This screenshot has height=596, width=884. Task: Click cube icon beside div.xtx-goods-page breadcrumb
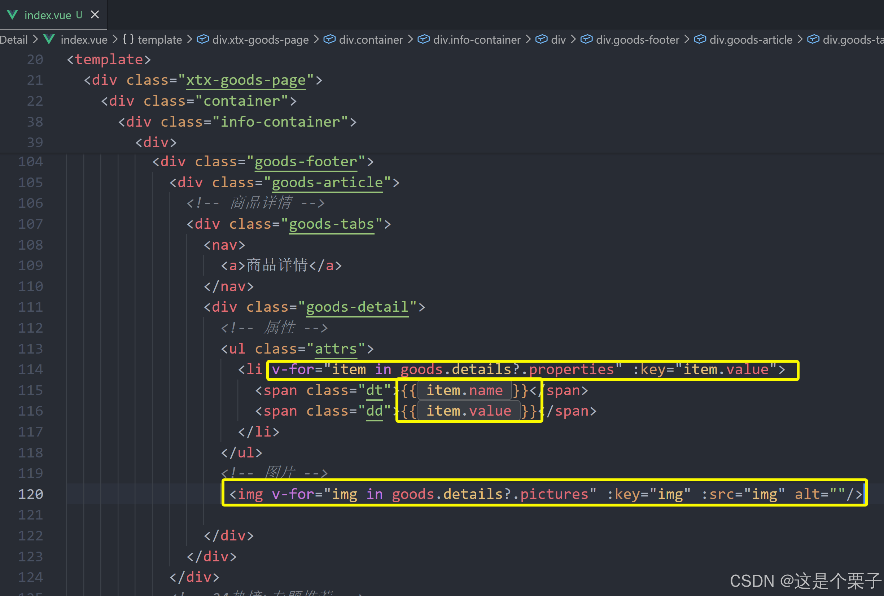tap(203, 39)
